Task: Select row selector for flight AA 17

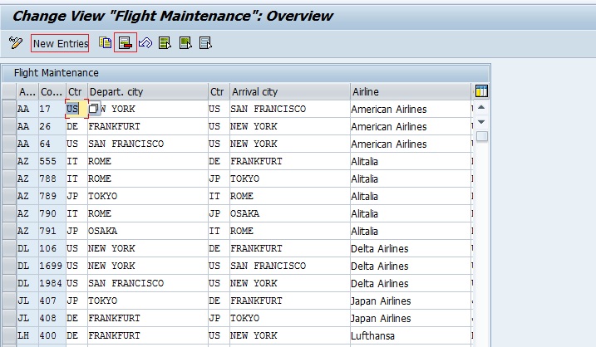Action: point(8,109)
